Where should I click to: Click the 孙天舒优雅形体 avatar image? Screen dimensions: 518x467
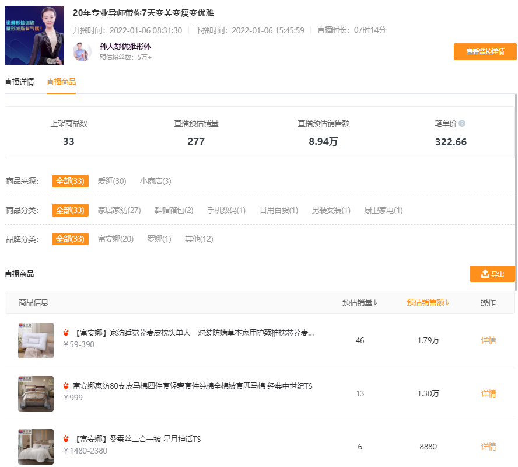(x=82, y=51)
